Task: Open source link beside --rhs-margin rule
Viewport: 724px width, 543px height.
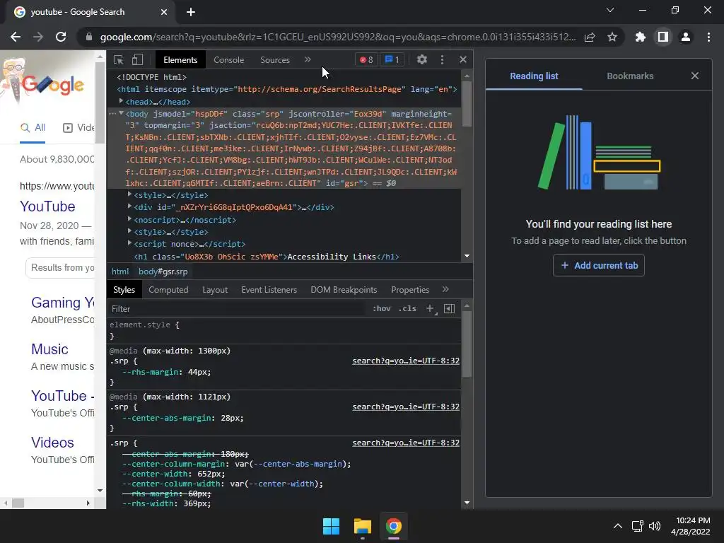Action: coord(405,361)
